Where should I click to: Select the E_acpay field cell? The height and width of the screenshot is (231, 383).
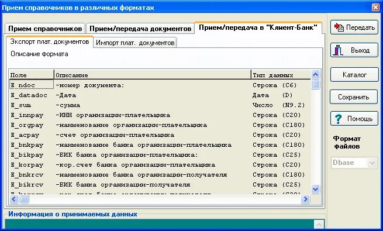[32, 135]
